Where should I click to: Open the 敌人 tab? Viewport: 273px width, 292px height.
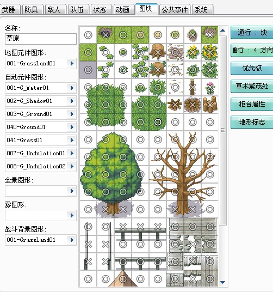tap(55, 9)
